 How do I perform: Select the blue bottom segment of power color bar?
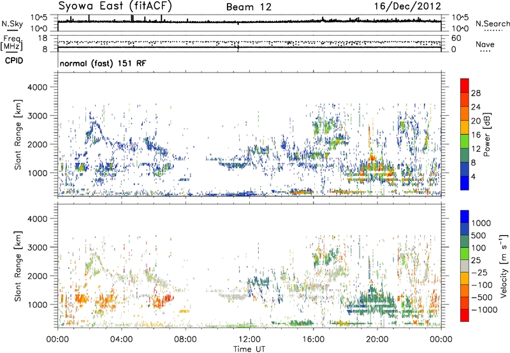click(x=465, y=183)
